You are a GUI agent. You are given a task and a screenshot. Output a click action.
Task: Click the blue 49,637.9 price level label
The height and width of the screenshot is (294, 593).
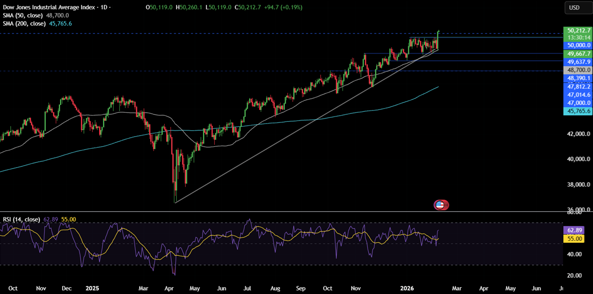pyautogui.click(x=578, y=62)
